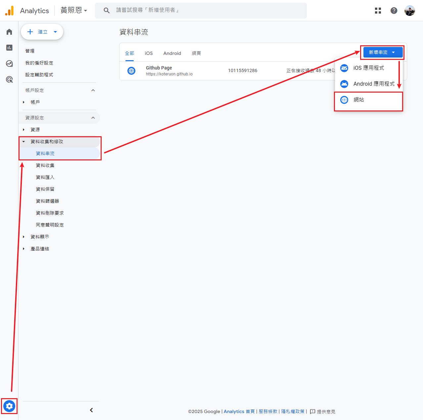Image resolution: width=423 pixels, height=420 pixels.
Task: Open Admin settings via gear icon
Action: [9, 406]
